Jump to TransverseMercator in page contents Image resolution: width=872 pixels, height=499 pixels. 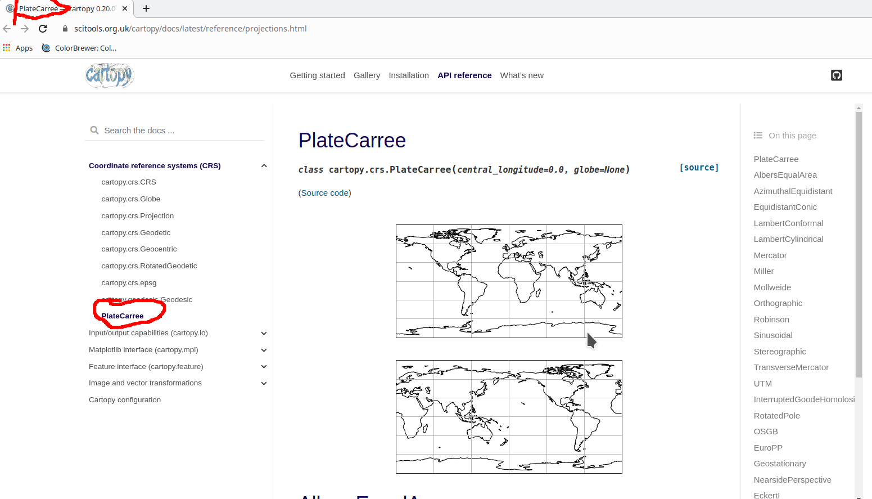(791, 367)
